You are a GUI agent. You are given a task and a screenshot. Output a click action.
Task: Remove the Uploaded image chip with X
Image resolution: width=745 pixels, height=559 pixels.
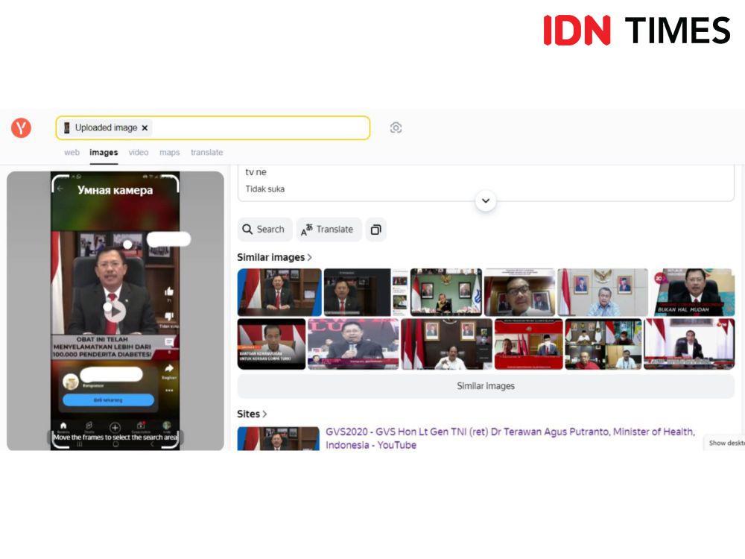point(145,128)
